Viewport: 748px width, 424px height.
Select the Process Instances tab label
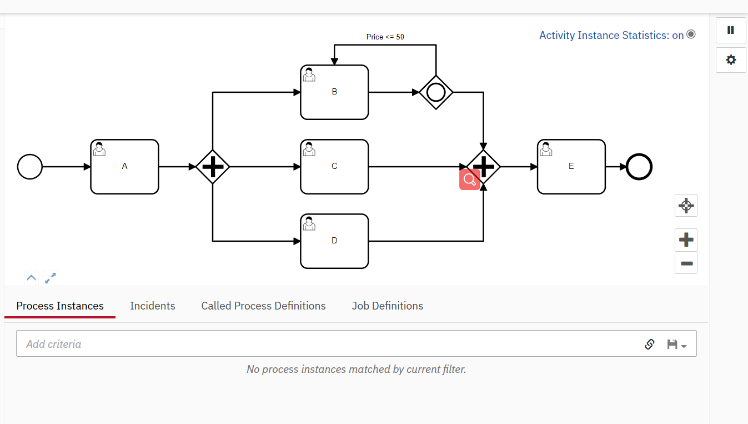pos(59,306)
